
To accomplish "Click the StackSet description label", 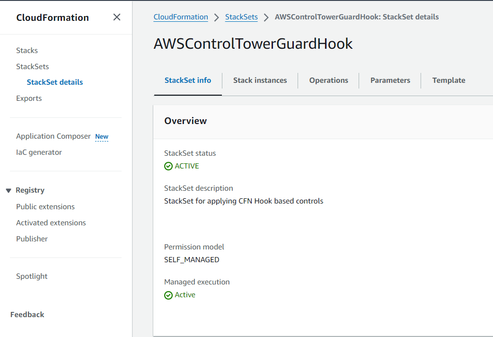I will tap(198, 188).
